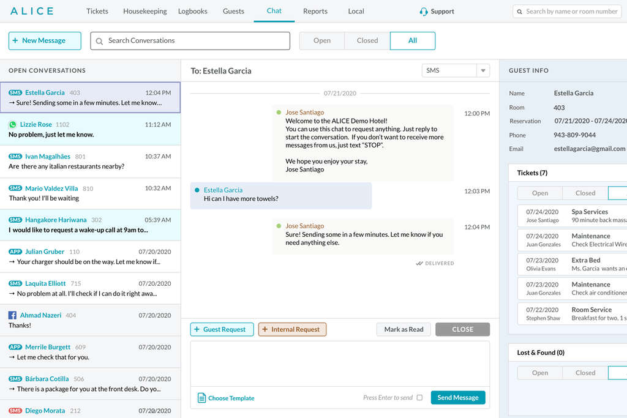Switch the conversation filter to Closed
This screenshot has width=627, height=418.
coord(367,40)
